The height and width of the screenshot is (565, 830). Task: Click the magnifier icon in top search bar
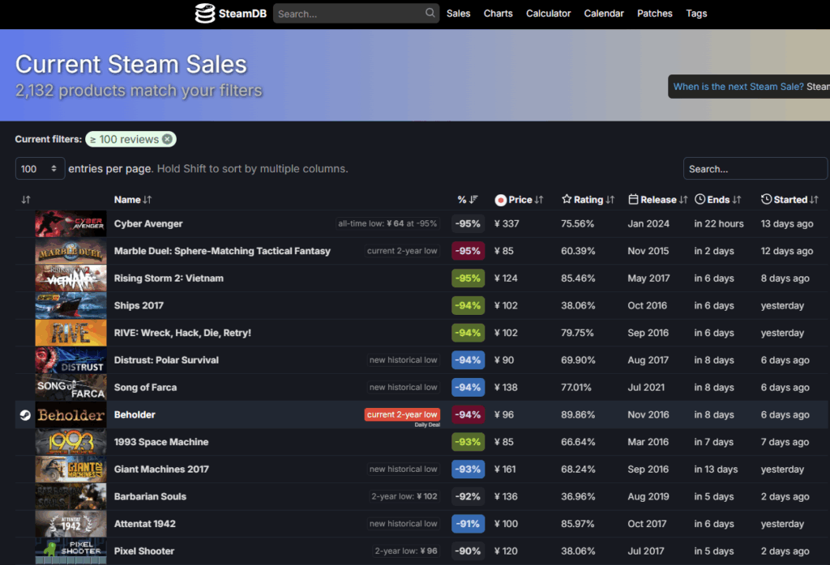pyautogui.click(x=430, y=13)
